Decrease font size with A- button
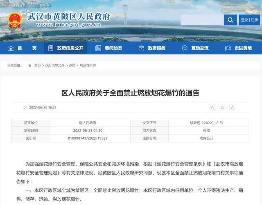Screen dimensions: 262x205 (223, 107)
